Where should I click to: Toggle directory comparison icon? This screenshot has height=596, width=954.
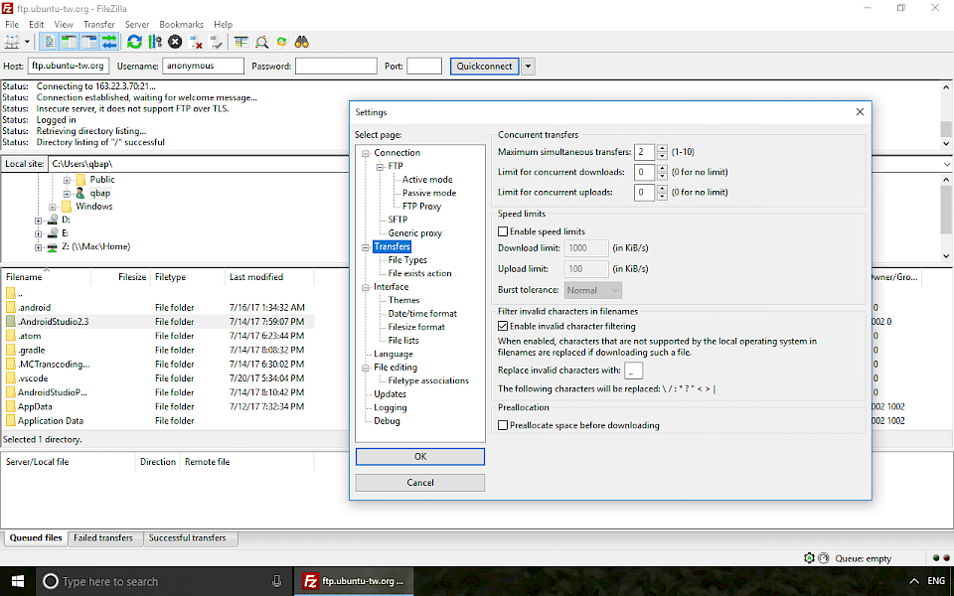point(261,42)
